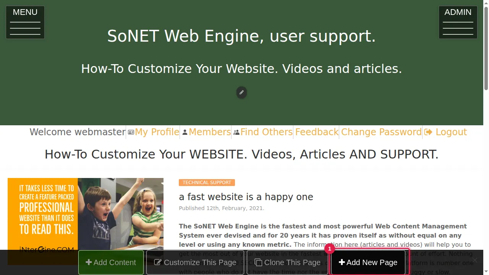Click the Add New Page button
This screenshot has width=489, height=275.
point(368,262)
